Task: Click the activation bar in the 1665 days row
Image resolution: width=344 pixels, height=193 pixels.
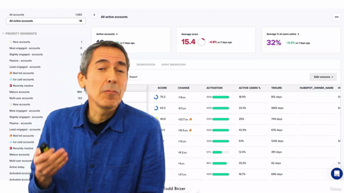Action: [x=220, y=108]
